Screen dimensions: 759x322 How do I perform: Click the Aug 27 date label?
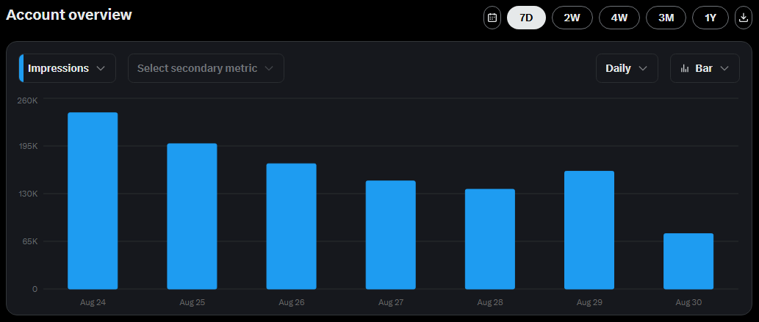391,303
